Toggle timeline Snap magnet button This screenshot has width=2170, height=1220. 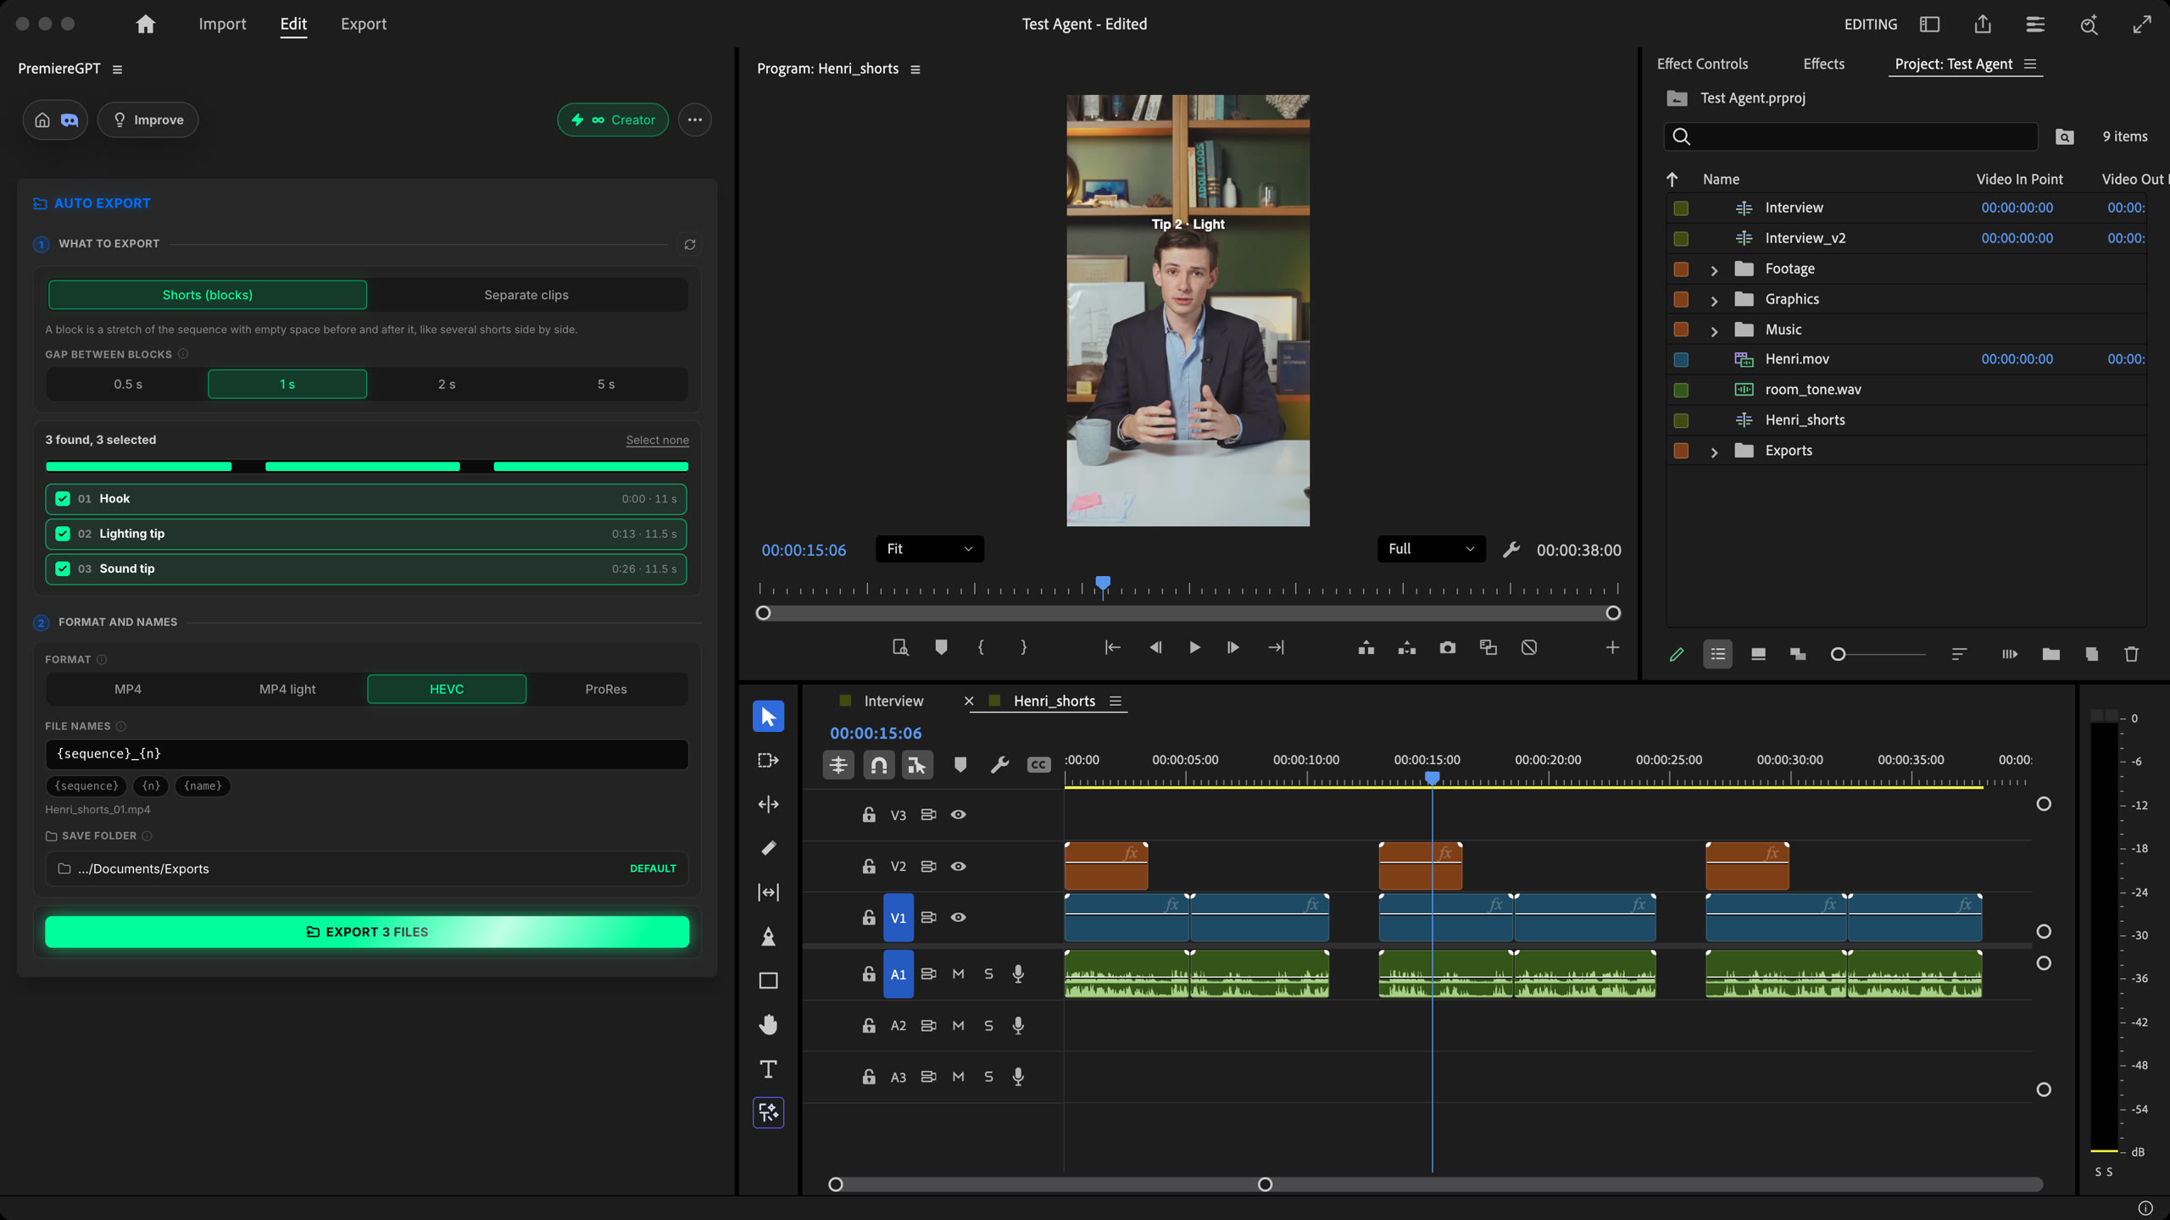coord(879,765)
